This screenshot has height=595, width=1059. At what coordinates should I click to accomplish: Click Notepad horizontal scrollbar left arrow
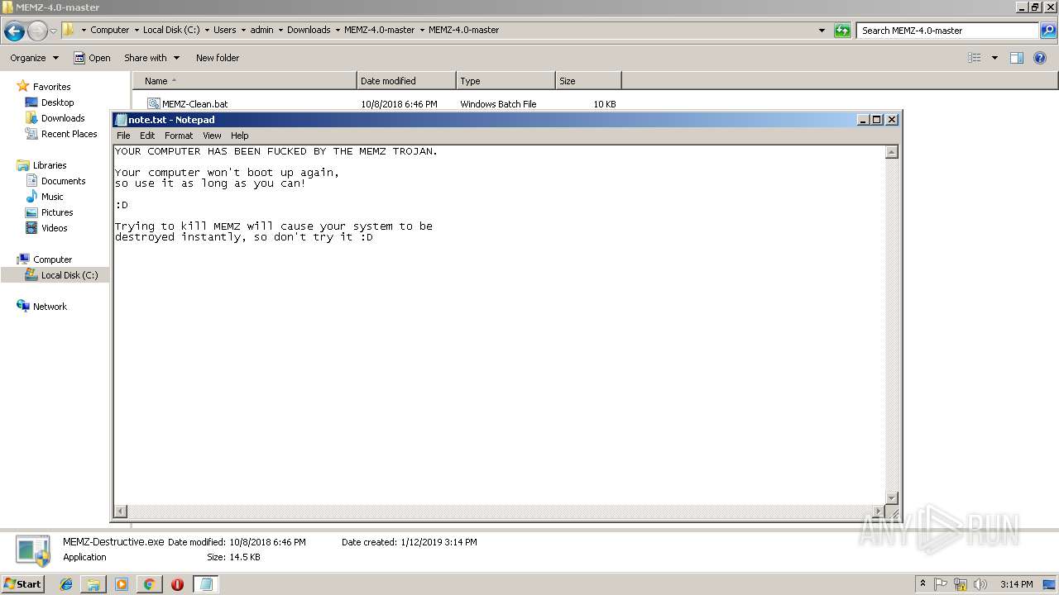(121, 512)
